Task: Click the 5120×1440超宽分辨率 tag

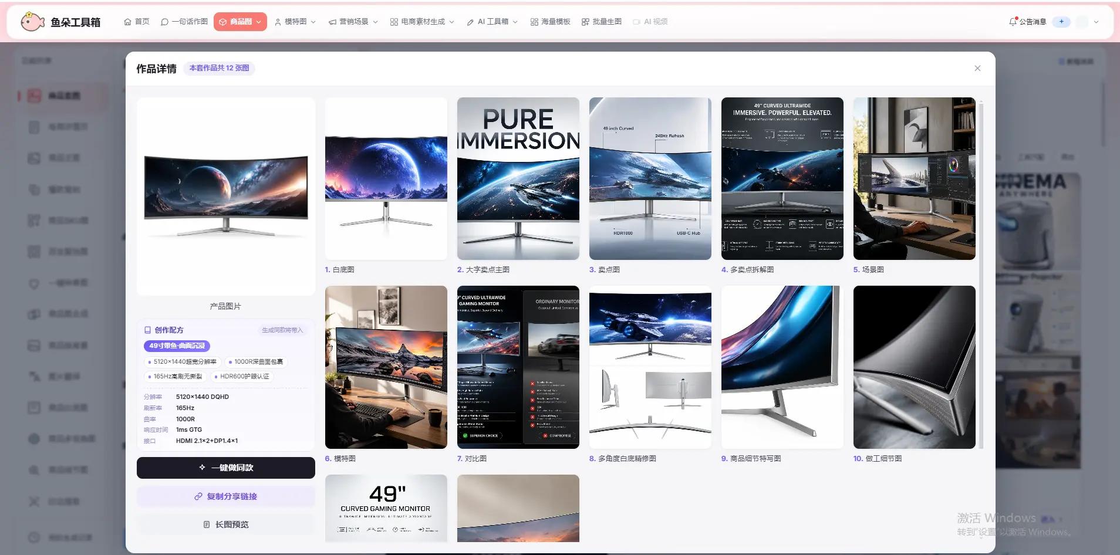Action: pyautogui.click(x=182, y=361)
